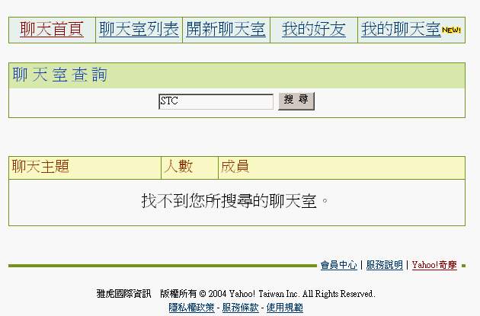Click the 找不到您所搜尋的聊天室 message
This screenshot has width=480, height=316.
[x=236, y=201]
